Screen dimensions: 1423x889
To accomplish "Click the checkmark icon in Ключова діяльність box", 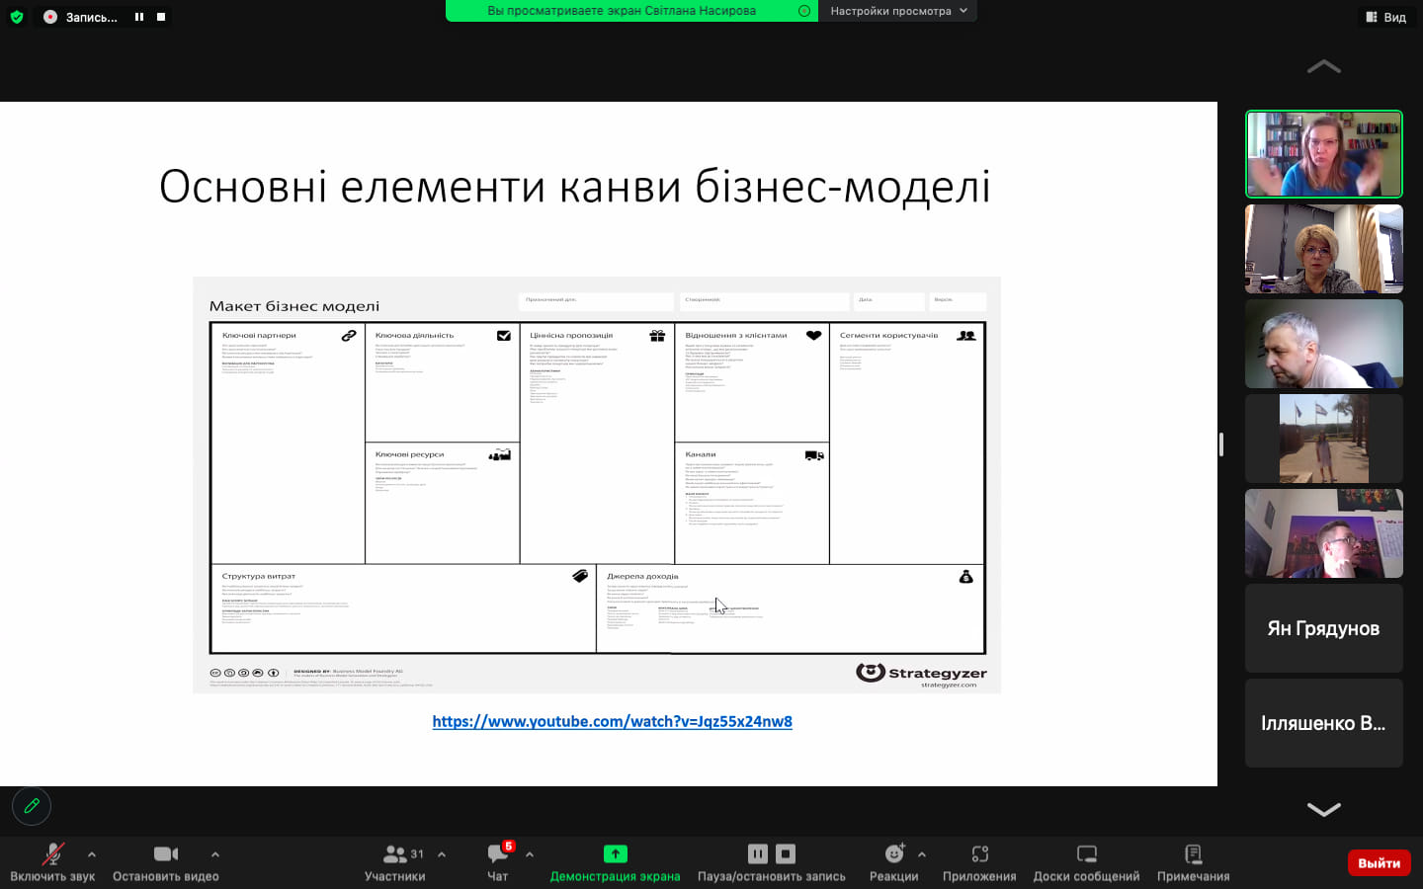I will pyautogui.click(x=504, y=336).
